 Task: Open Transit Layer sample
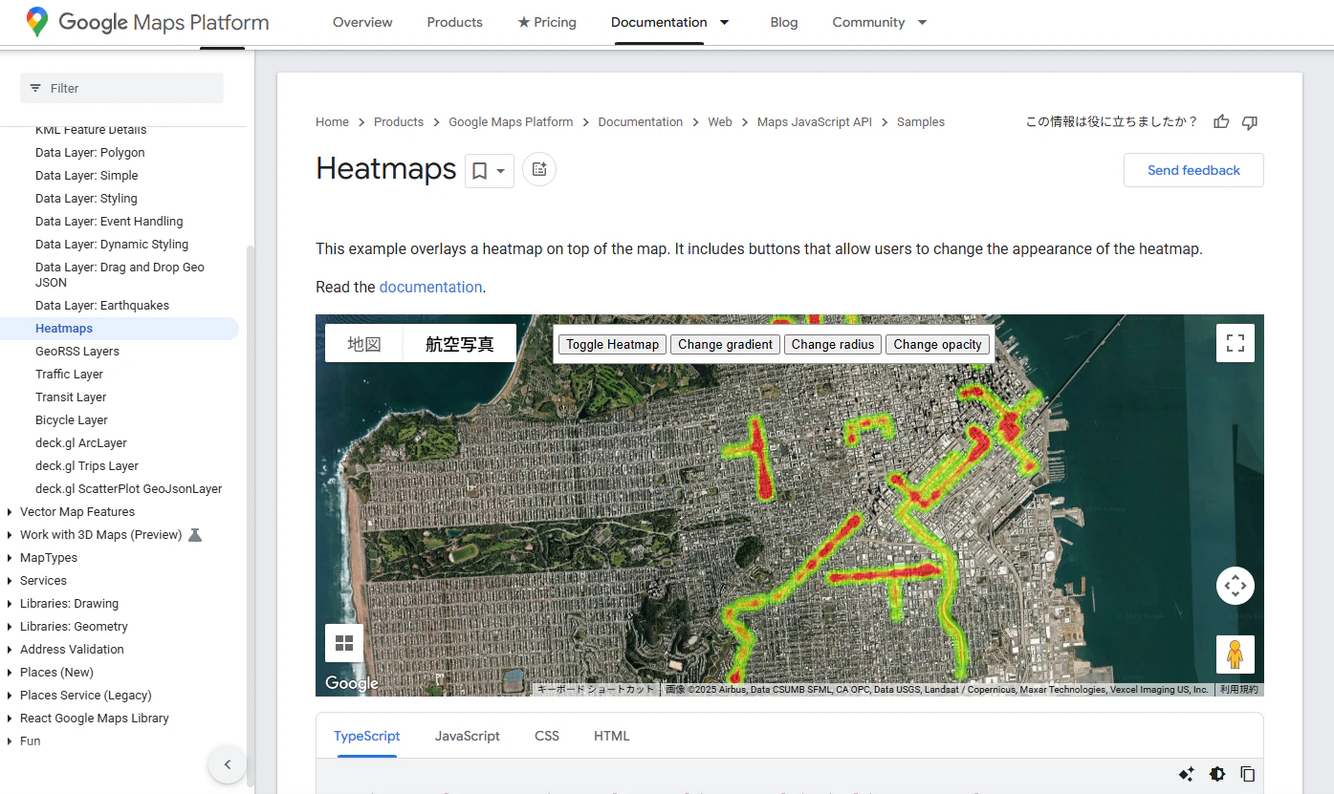(71, 397)
